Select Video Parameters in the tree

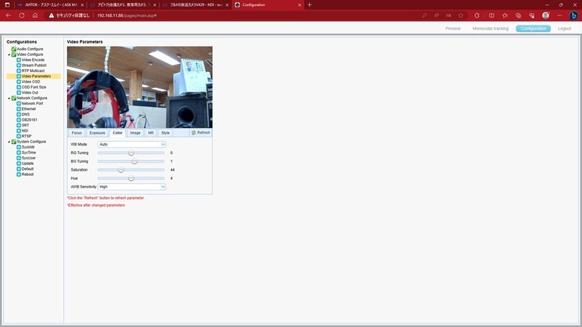(x=36, y=76)
